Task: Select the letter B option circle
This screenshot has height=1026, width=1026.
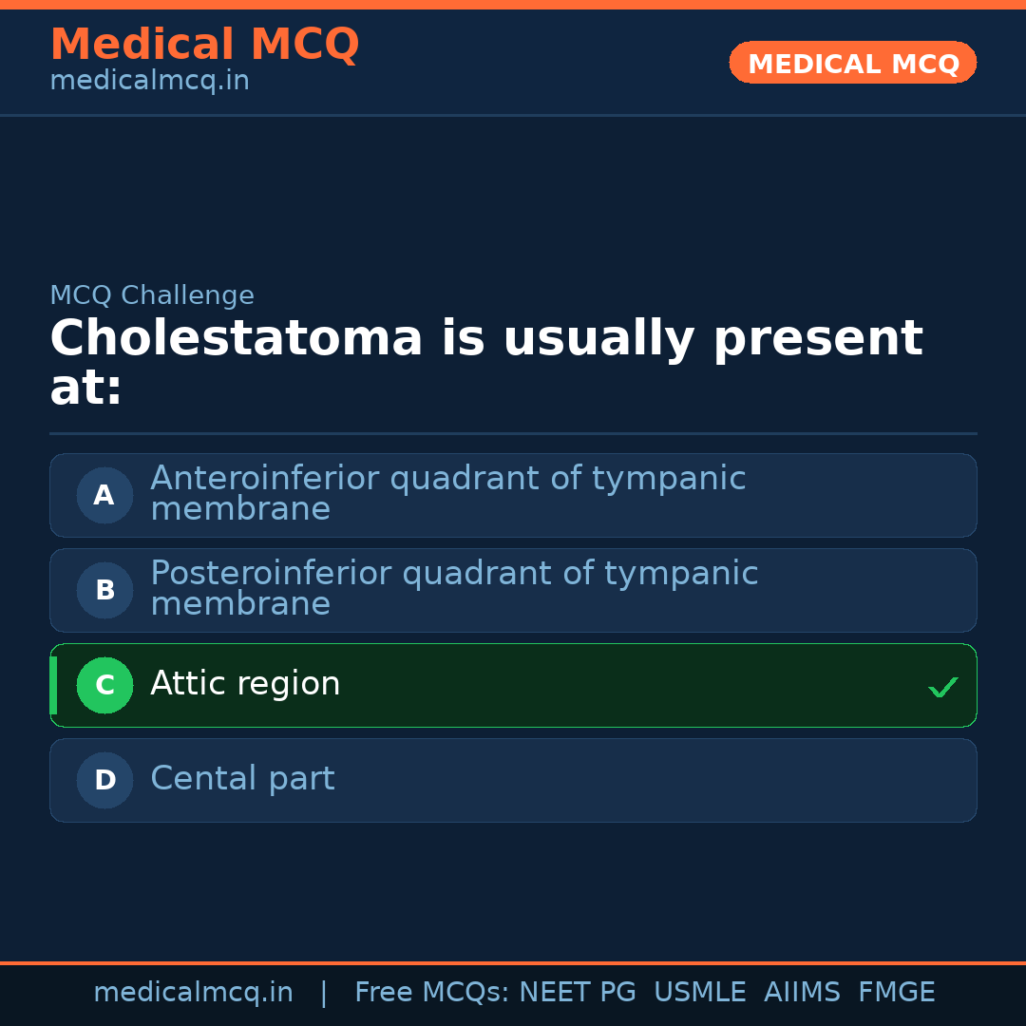Action: coord(104,590)
